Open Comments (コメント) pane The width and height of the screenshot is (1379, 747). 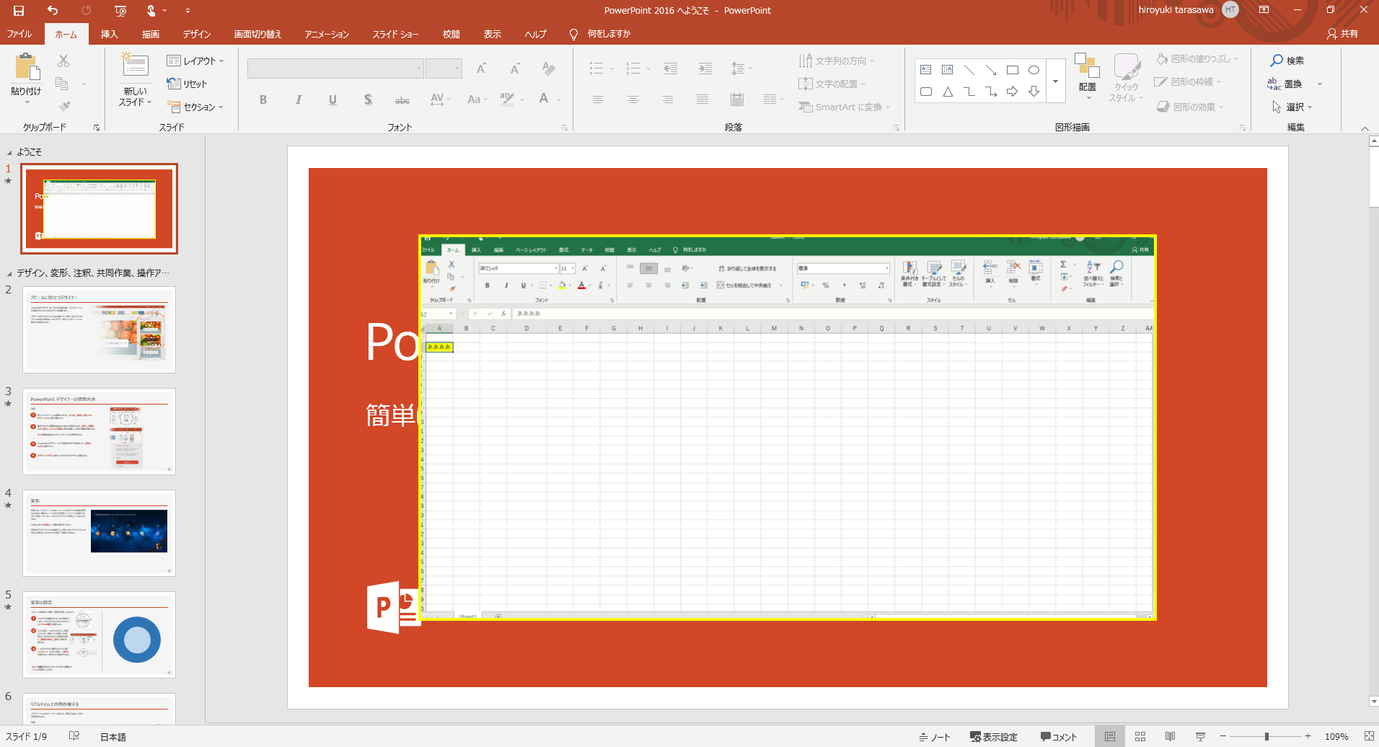(x=1059, y=736)
